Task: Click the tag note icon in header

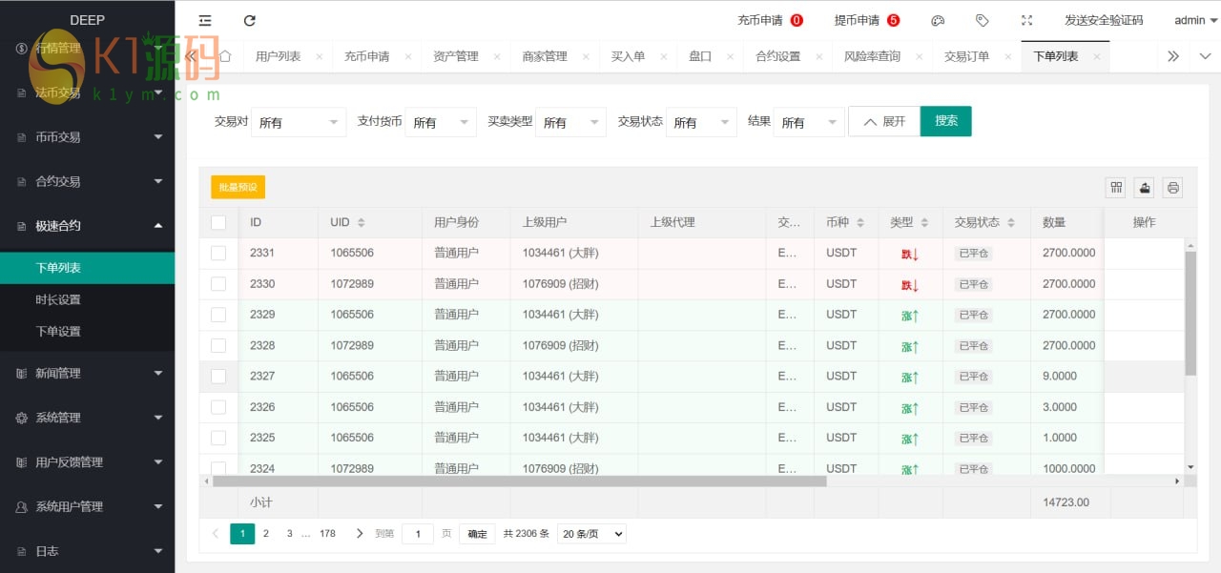Action: point(983,20)
